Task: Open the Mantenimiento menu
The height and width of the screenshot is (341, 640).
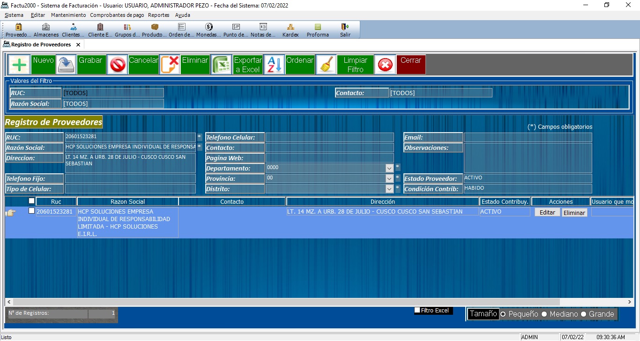Action: pyautogui.click(x=68, y=15)
